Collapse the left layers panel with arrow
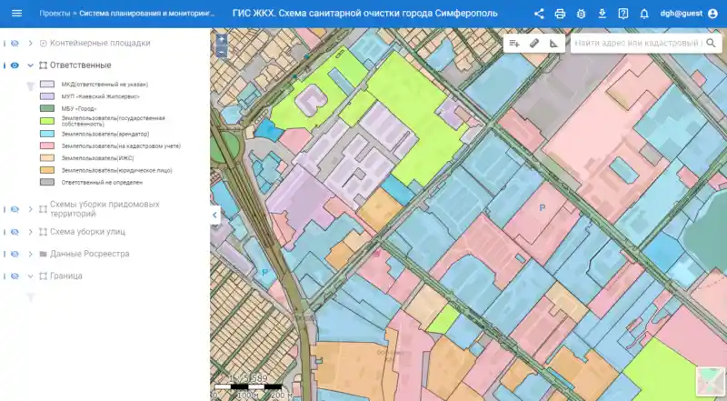 tap(214, 215)
